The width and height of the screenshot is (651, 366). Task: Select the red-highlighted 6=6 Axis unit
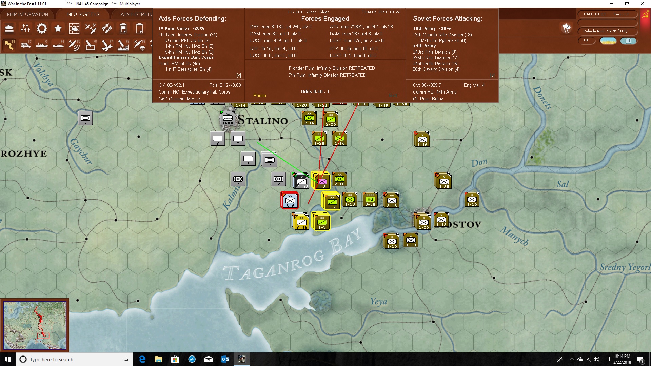point(290,200)
